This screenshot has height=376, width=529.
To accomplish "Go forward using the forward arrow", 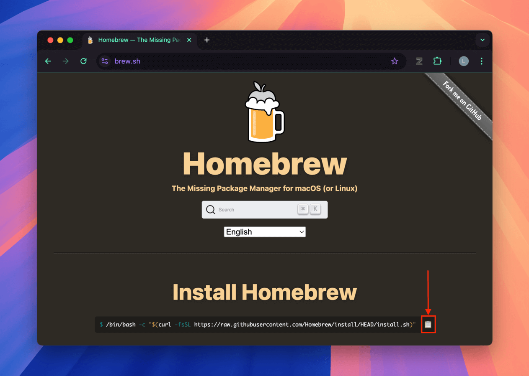I will point(66,61).
